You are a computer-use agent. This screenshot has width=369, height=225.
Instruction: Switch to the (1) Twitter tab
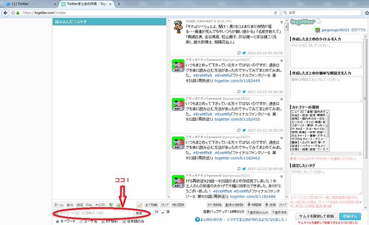pos(28,4)
